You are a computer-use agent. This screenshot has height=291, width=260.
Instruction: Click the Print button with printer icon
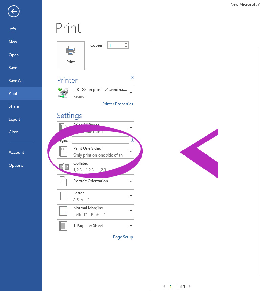click(x=71, y=56)
